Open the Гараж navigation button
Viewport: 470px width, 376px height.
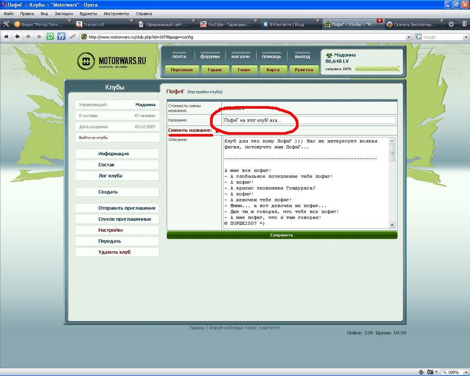coord(214,70)
